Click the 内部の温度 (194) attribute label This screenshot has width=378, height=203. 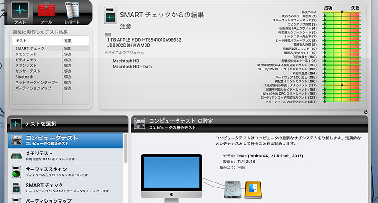(304, 73)
